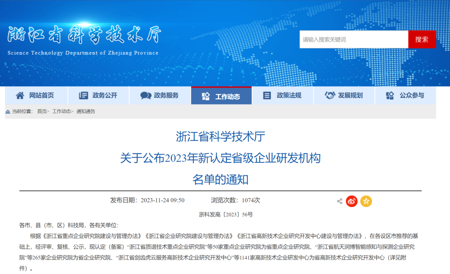
Task: Click the home icon beside 网站首页
Action: 19,95
